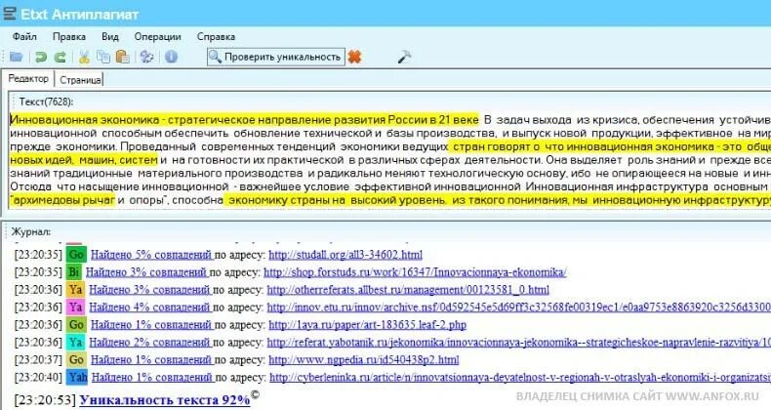Click the Undo green arrow icon
The width and height of the screenshot is (771, 410).
(41, 57)
